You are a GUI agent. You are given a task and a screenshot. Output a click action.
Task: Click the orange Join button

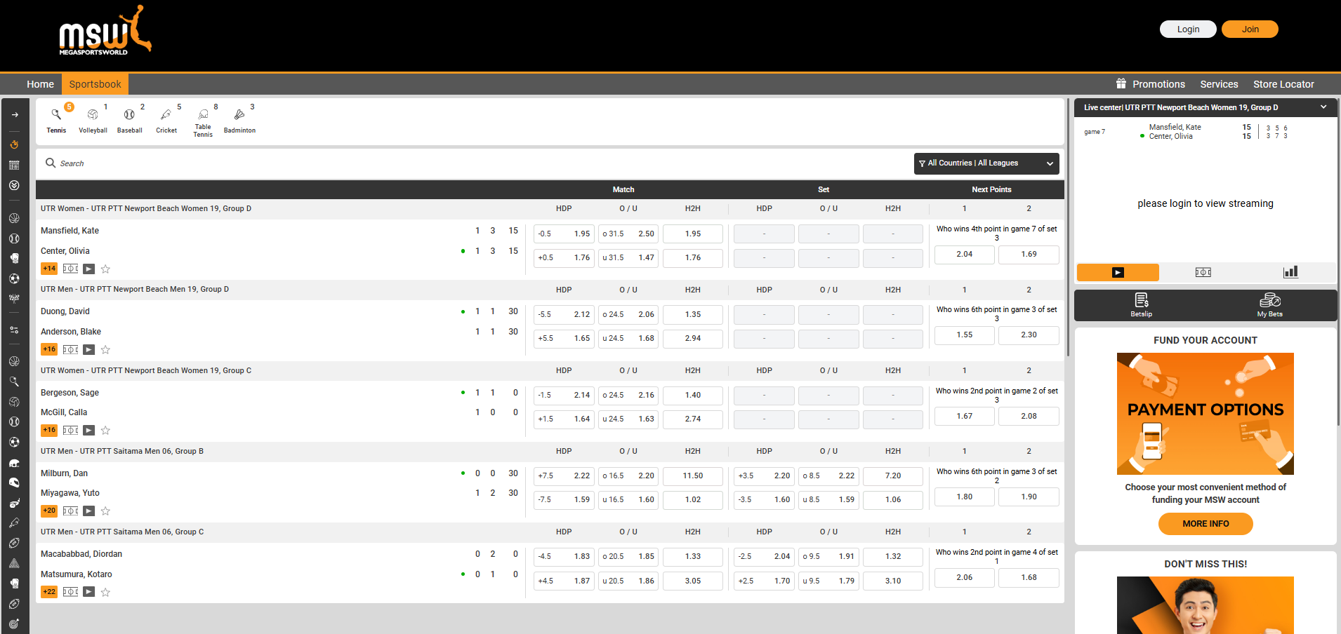[x=1250, y=29]
